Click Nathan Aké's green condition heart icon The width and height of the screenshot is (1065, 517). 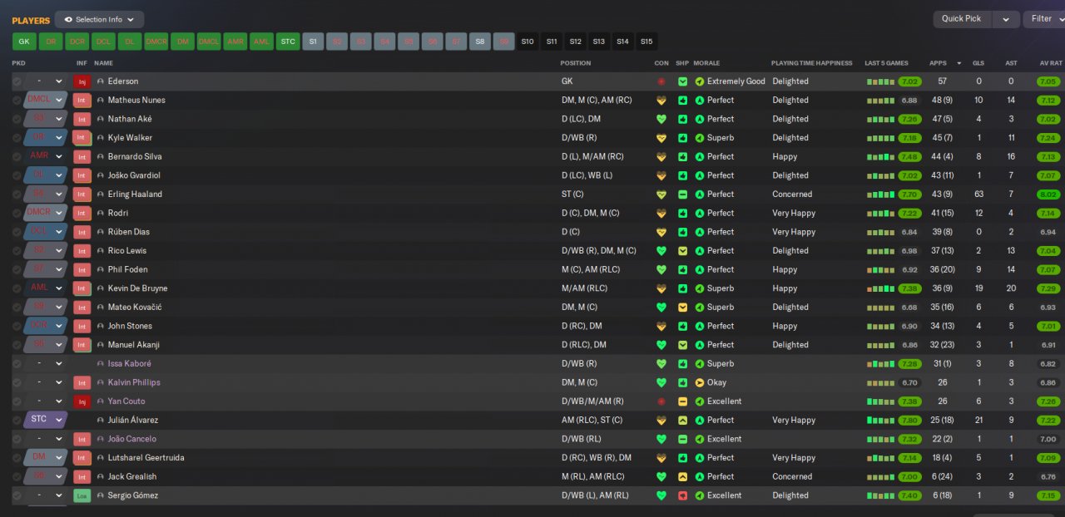661,119
